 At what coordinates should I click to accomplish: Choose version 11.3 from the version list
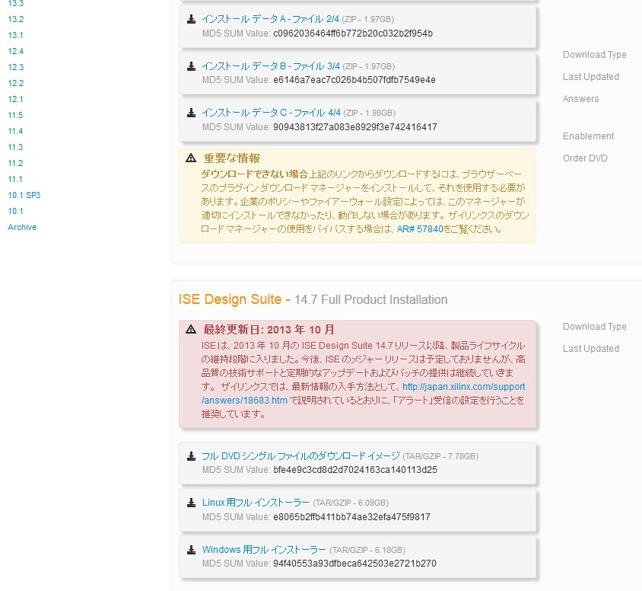click(15, 147)
